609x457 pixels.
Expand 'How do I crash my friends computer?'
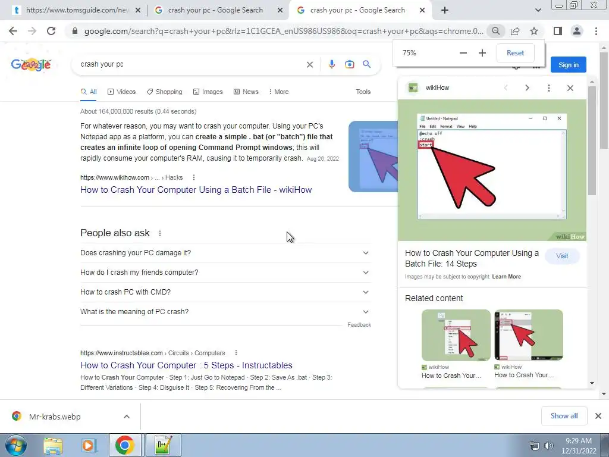pos(225,273)
